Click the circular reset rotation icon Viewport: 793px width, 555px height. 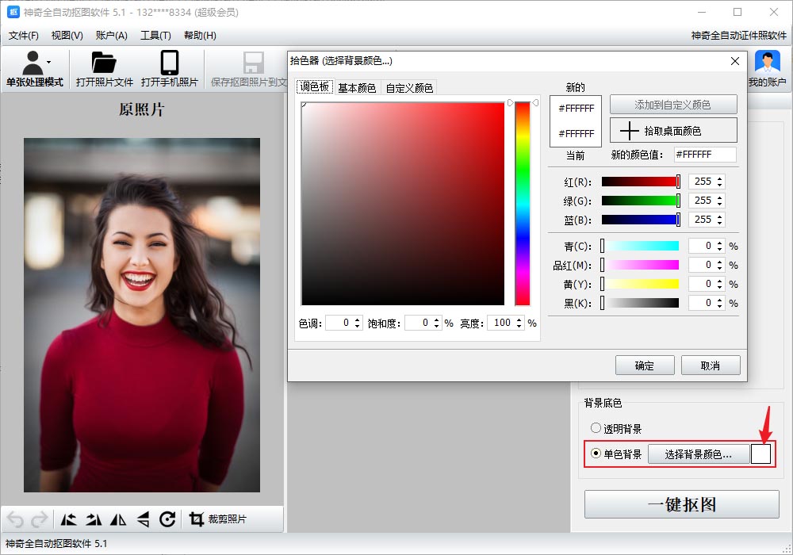pos(167,519)
